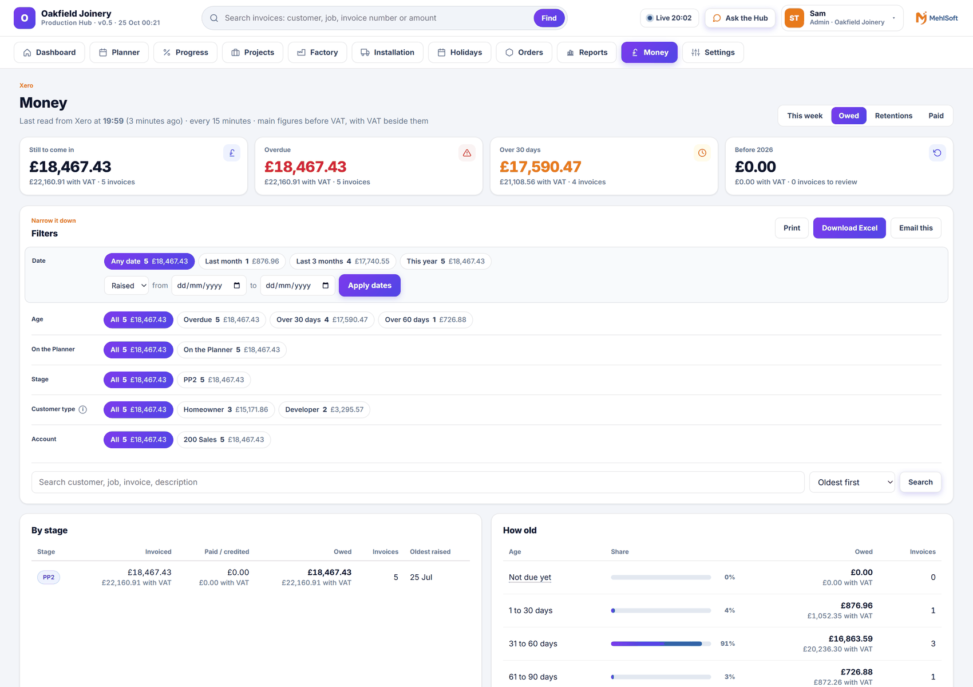Image resolution: width=973 pixels, height=687 pixels.
Task: Open the Installation tab with the truck icon
Action: click(387, 53)
